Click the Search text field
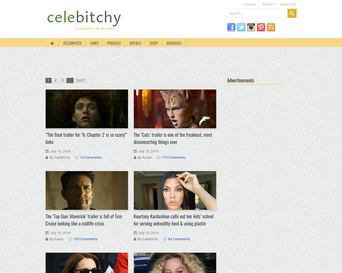The height and width of the screenshot is (273, 342). point(257,13)
